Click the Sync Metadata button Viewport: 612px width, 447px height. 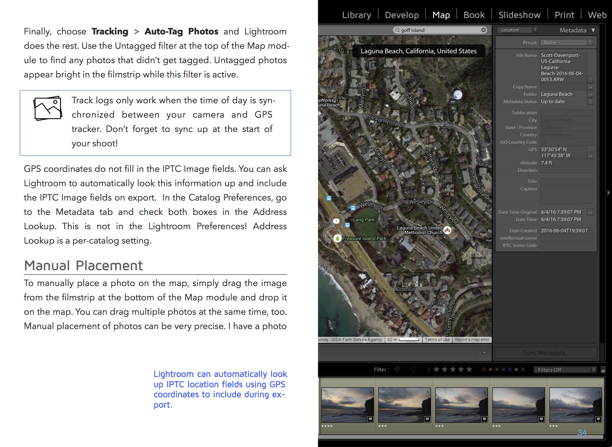[x=546, y=353]
